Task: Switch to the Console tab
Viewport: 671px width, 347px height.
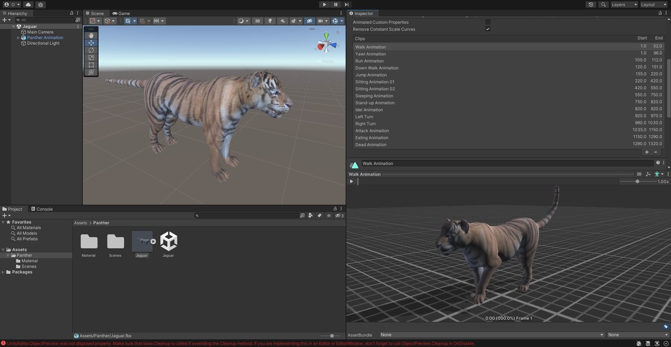Action: [x=42, y=209]
